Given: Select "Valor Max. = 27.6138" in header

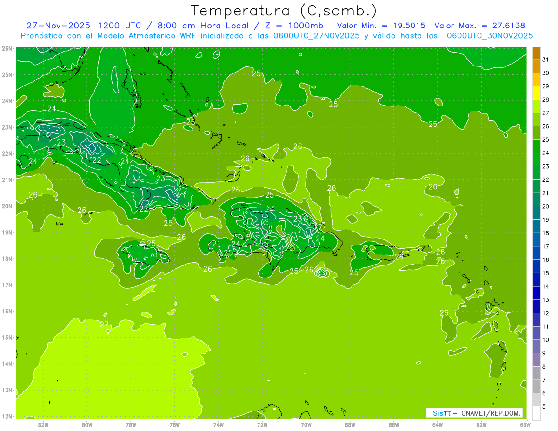Looking at the screenshot, I should pos(479,26).
